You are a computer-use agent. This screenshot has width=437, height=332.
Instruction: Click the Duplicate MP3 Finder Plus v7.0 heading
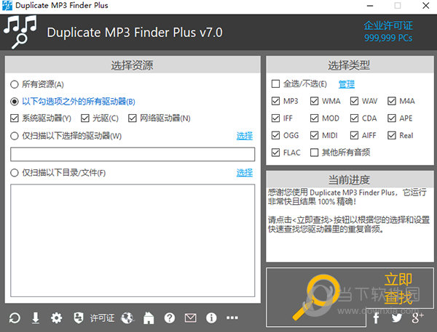click(x=135, y=32)
